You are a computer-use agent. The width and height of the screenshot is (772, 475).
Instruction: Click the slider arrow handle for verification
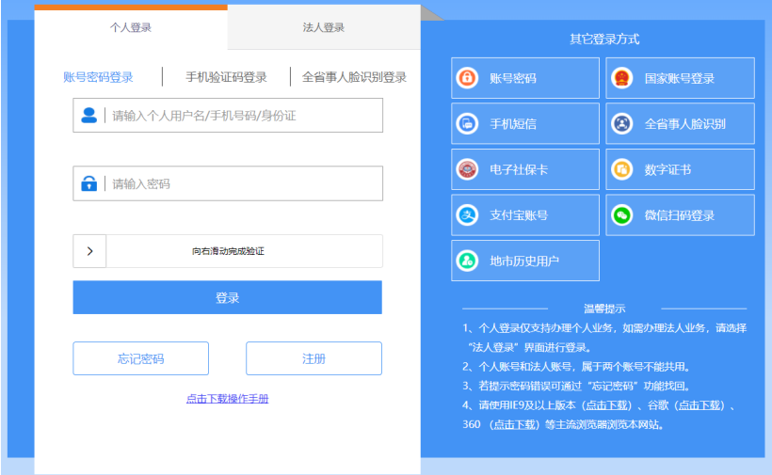point(89,251)
